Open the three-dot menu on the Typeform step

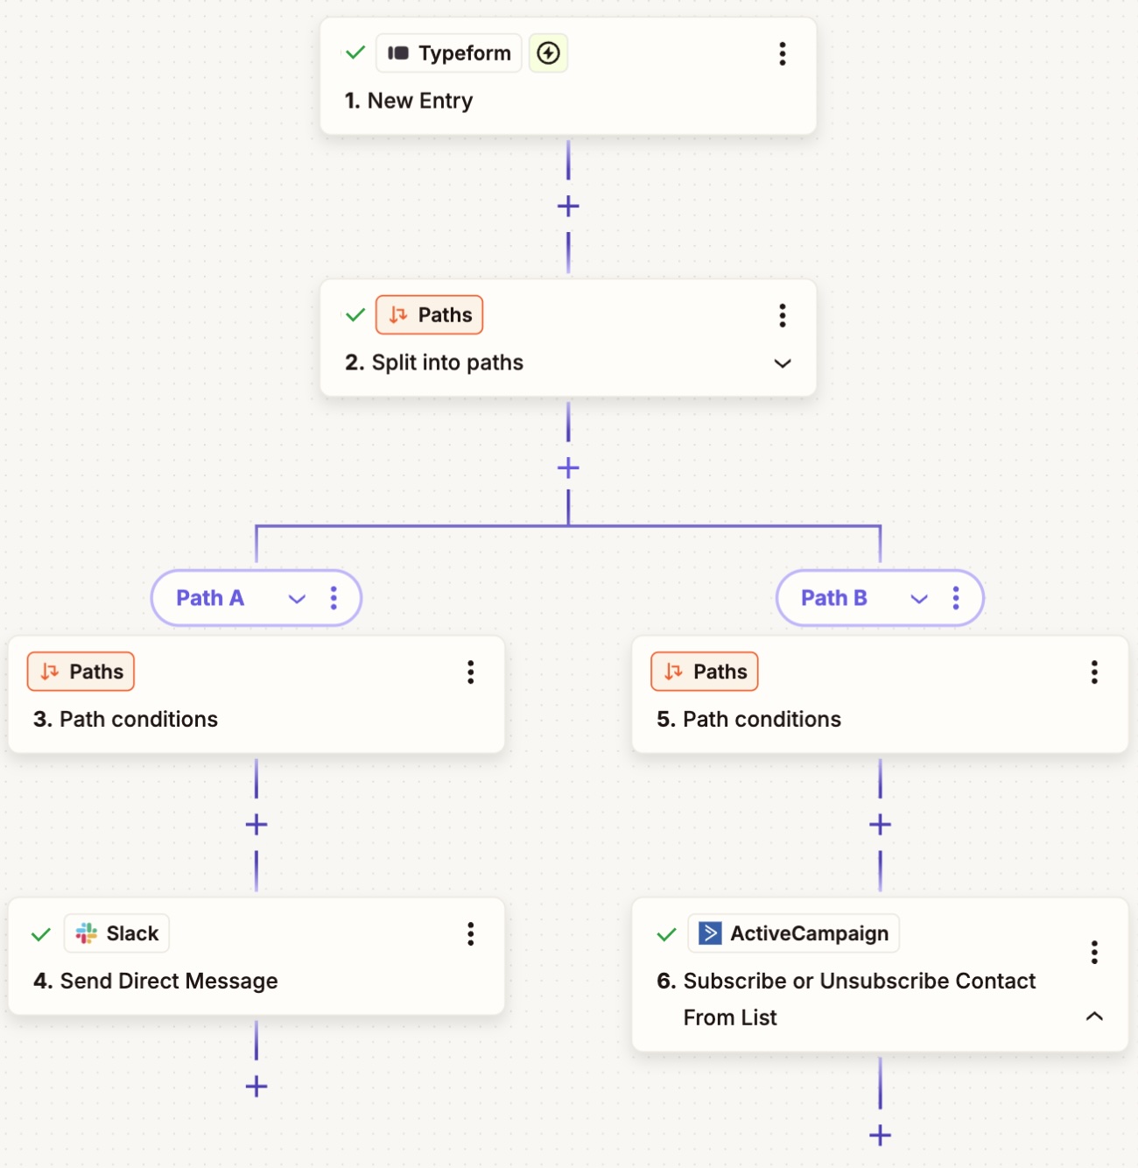(782, 53)
